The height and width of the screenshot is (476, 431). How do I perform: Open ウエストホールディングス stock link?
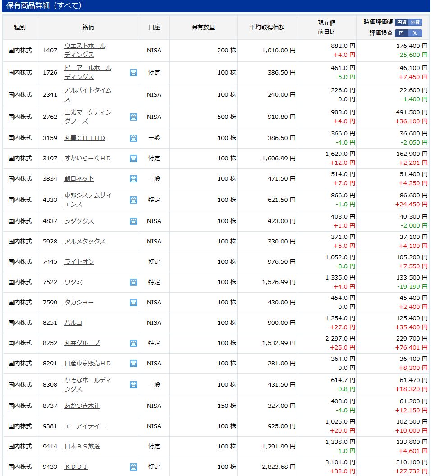pos(85,51)
